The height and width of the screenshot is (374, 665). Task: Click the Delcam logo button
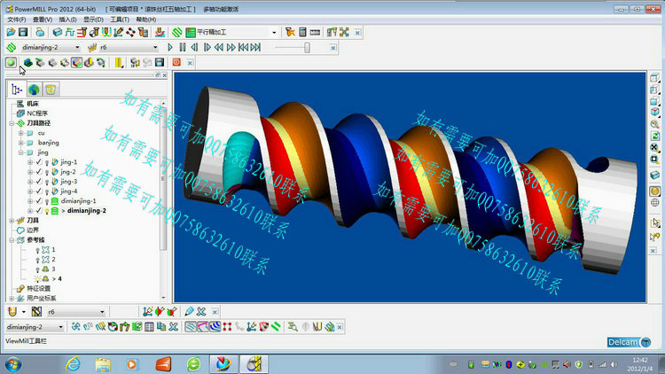tap(629, 342)
